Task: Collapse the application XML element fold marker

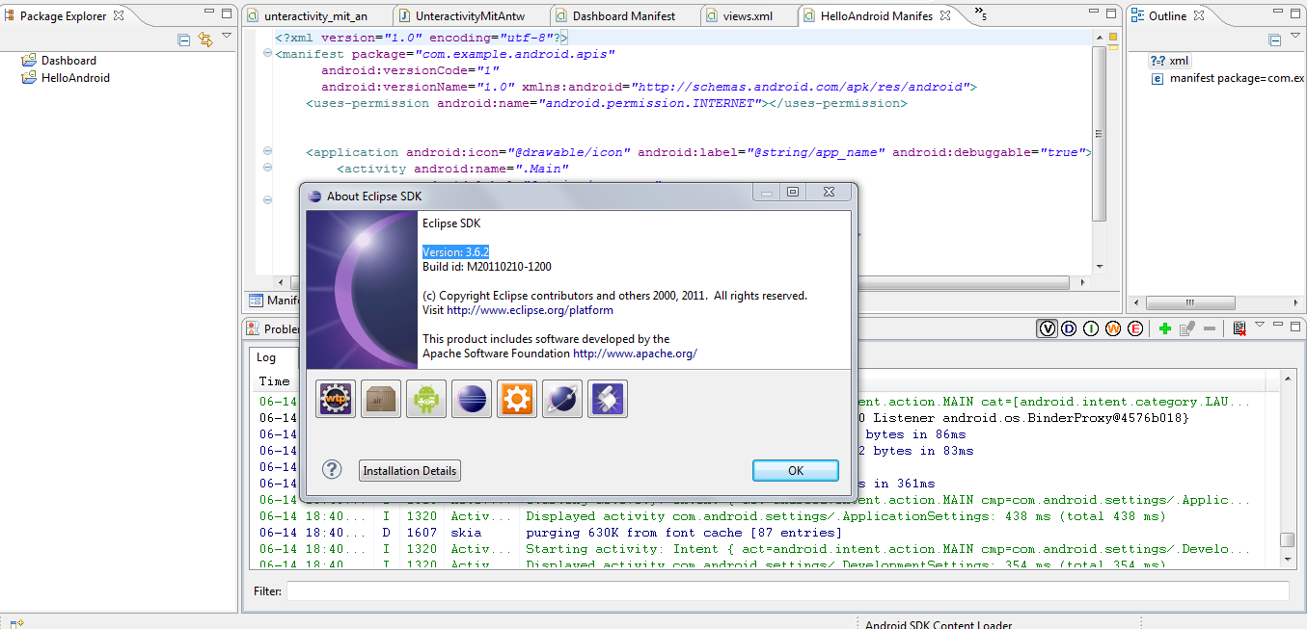Action: coord(266,152)
